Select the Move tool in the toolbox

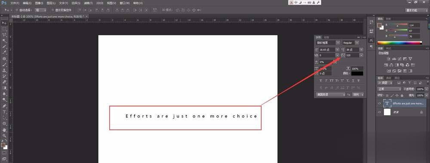4,23
